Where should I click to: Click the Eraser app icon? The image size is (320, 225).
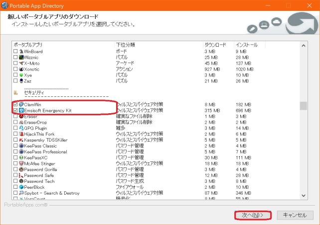(x=21, y=116)
